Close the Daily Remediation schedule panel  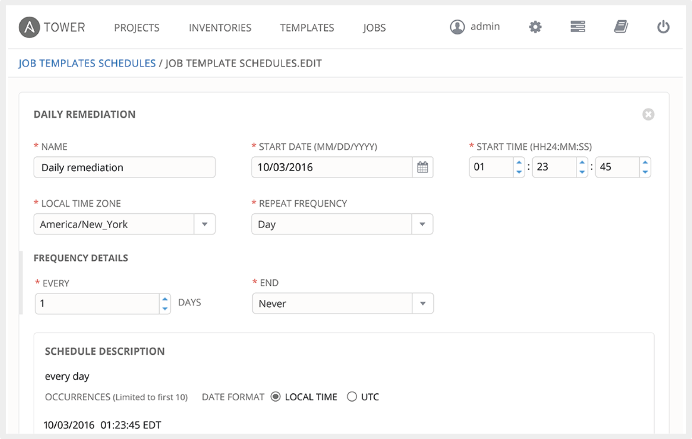tap(648, 115)
